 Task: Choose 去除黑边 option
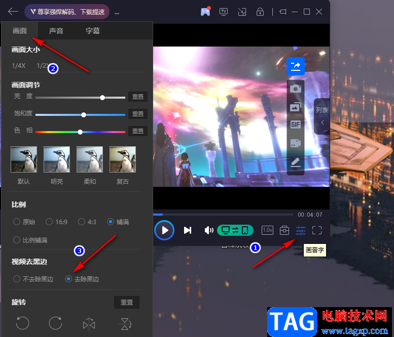click(x=82, y=279)
